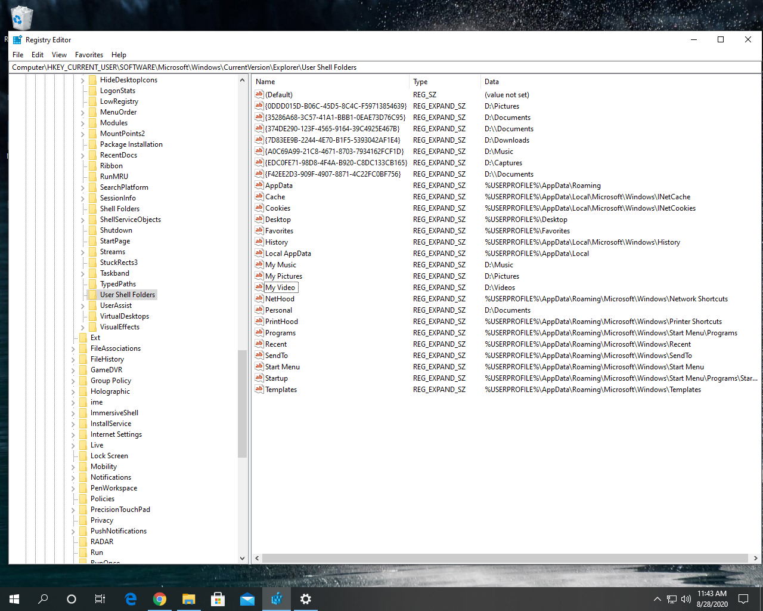Click the Registry Editor title bar icon

(17, 40)
